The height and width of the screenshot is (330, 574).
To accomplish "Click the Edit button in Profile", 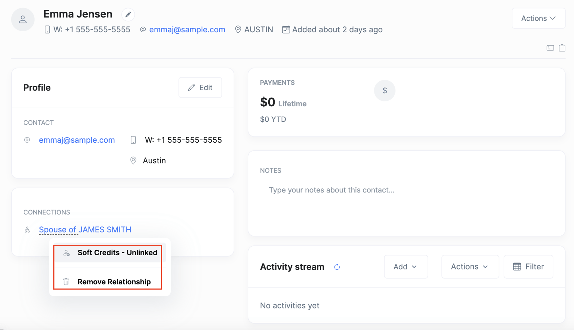I will [200, 87].
